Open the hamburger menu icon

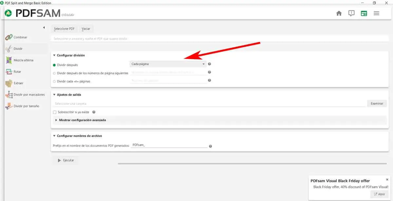coord(377,13)
